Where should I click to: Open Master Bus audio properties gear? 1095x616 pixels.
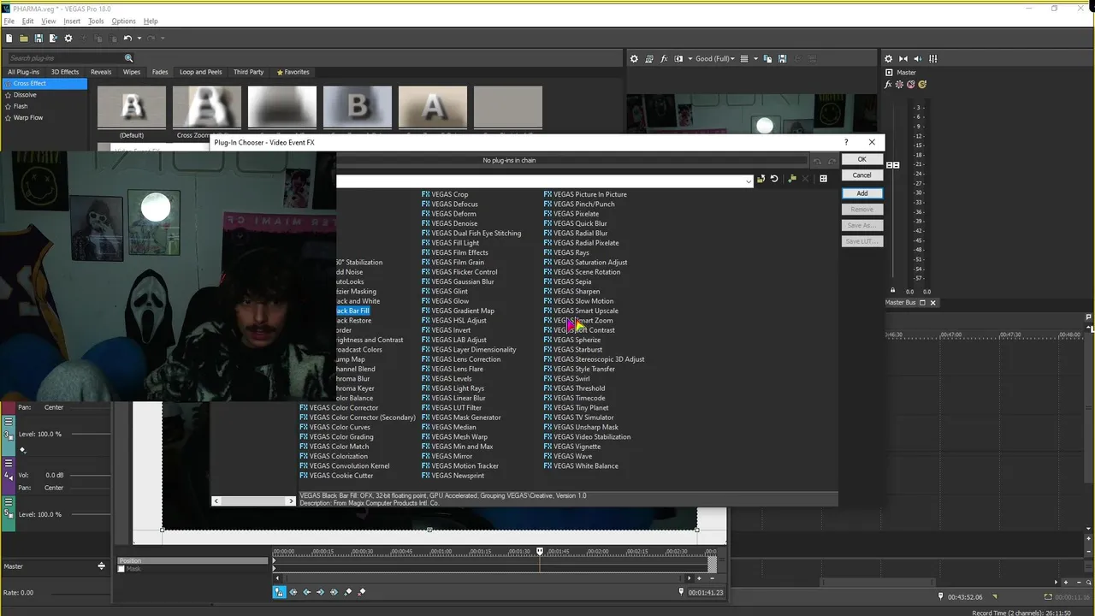[889, 59]
